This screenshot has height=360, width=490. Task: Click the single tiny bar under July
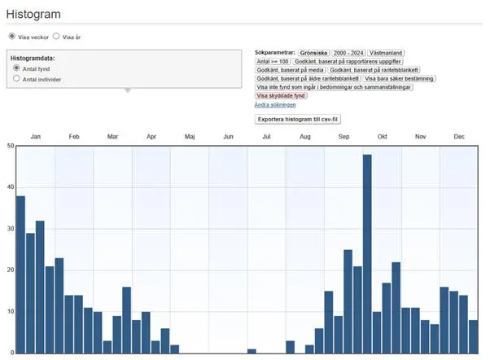(252, 351)
